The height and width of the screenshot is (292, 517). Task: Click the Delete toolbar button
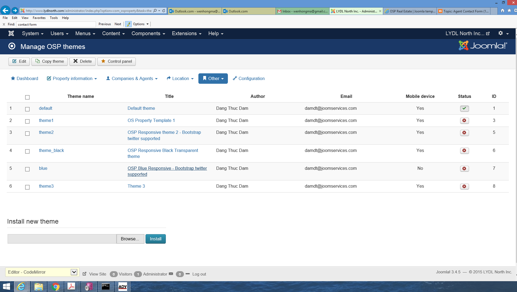(x=82, y=61)
